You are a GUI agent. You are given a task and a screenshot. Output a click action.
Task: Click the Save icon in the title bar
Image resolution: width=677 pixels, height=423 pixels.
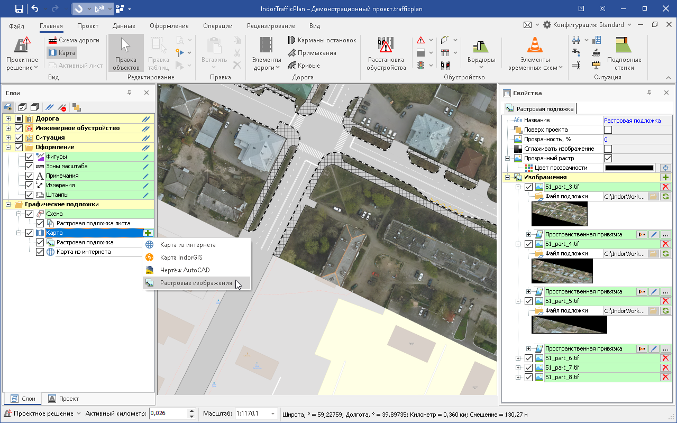coord(19,8)
